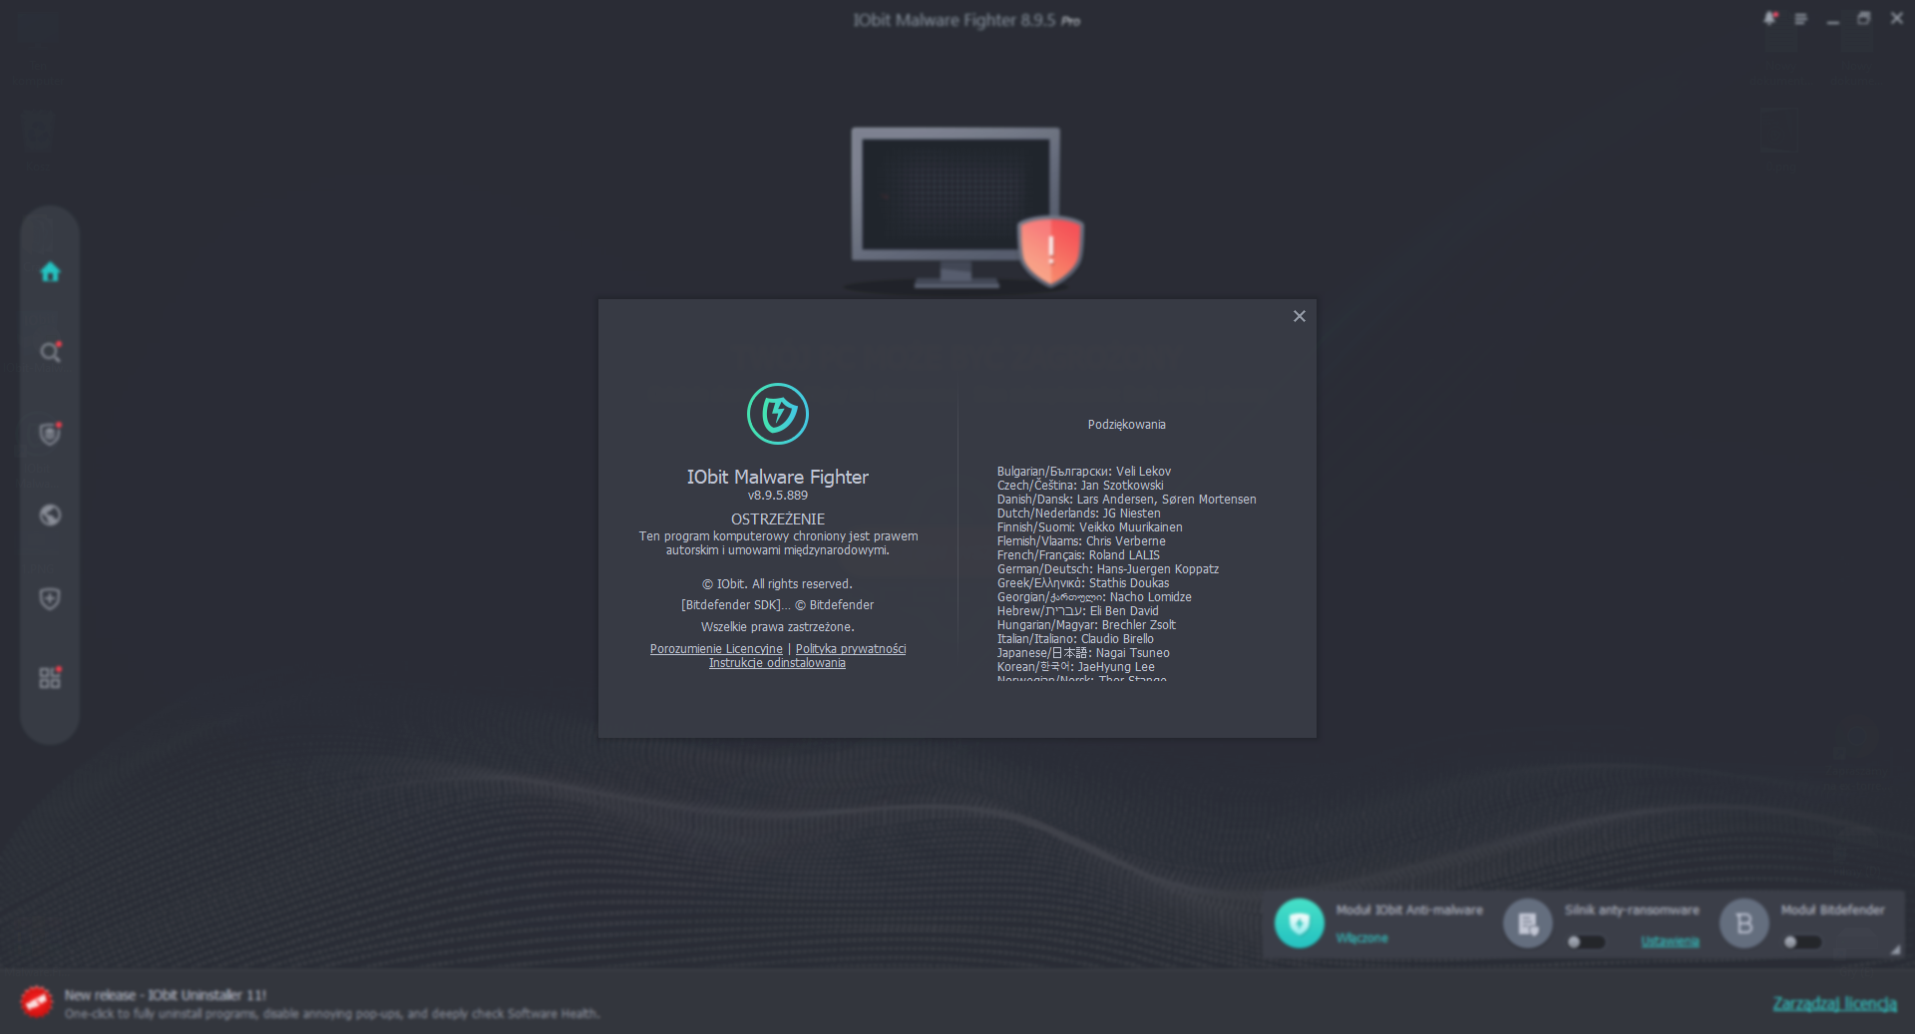Open the Home section in the sidebar

tap(50, 272)
